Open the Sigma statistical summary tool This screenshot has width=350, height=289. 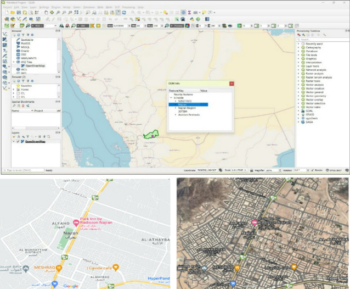(x=189, y=13)
